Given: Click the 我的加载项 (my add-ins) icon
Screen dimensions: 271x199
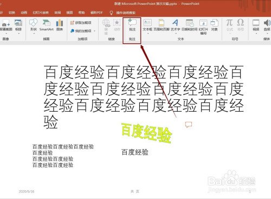Looking at the screenshot, I should point(72,31).
